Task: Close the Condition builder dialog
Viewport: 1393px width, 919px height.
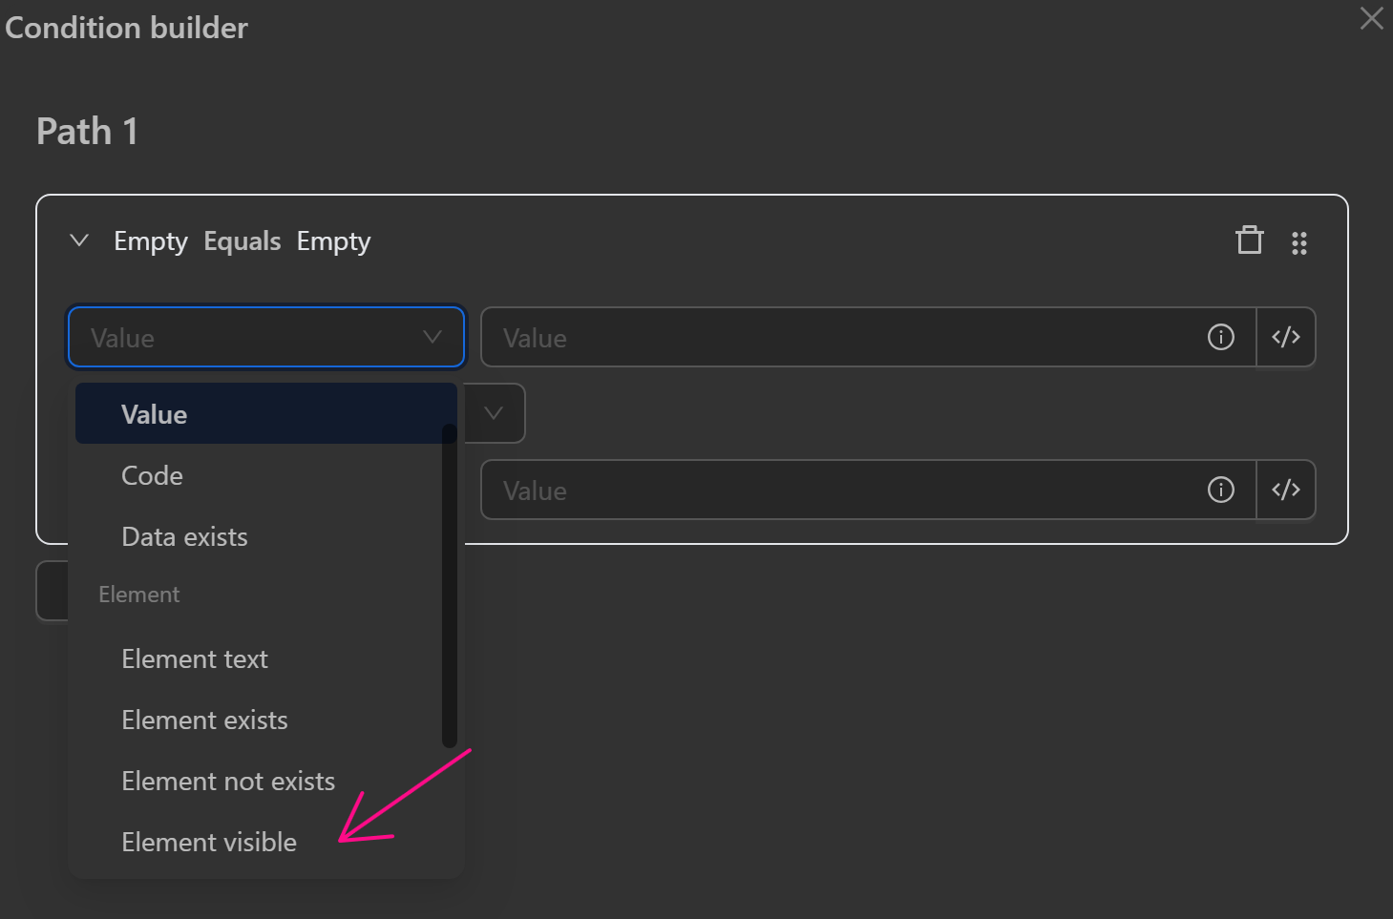Action: click(x=1371, y=18)
